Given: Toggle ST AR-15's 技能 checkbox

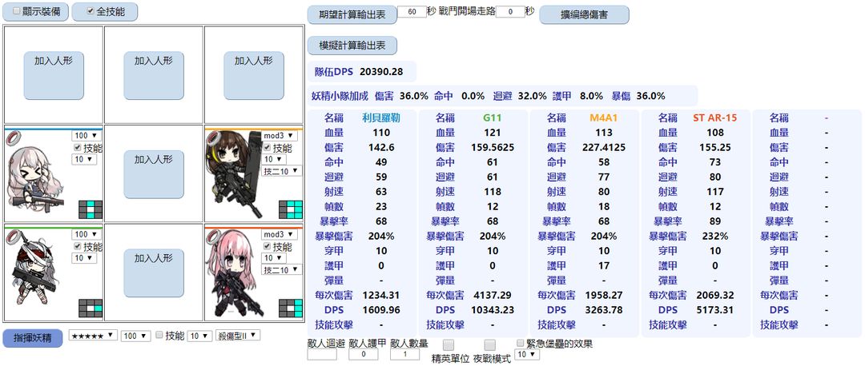Looking at the screenshot, I should [267, 247].
